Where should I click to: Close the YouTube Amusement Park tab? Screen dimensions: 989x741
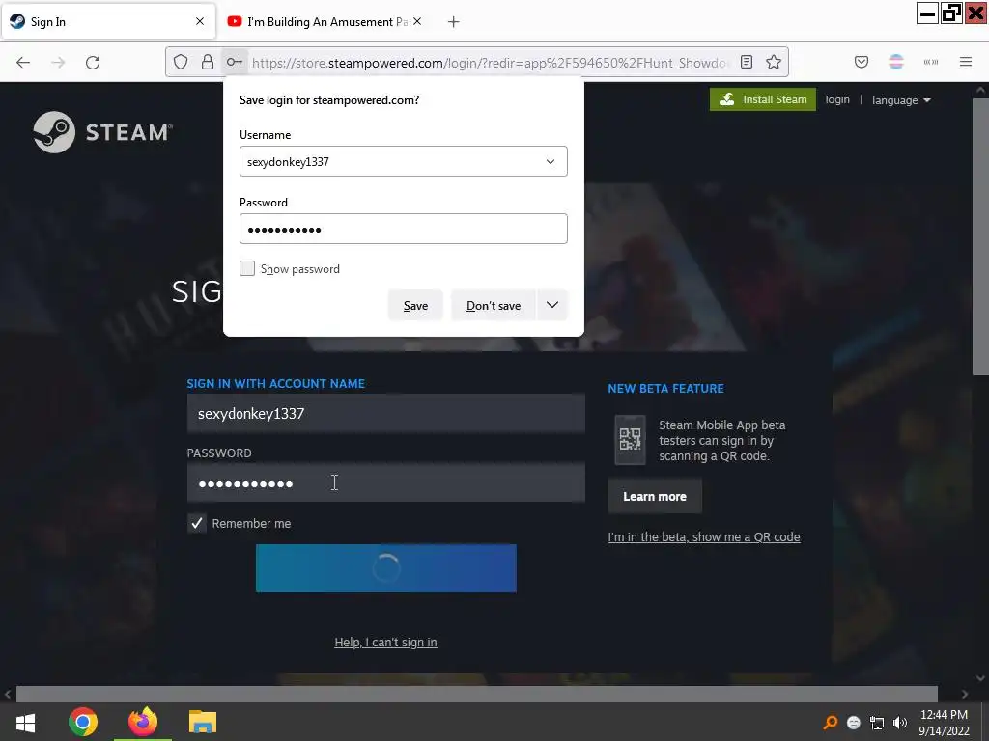click(417, 21)
